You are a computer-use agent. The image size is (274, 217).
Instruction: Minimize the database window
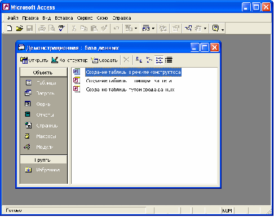195,47
